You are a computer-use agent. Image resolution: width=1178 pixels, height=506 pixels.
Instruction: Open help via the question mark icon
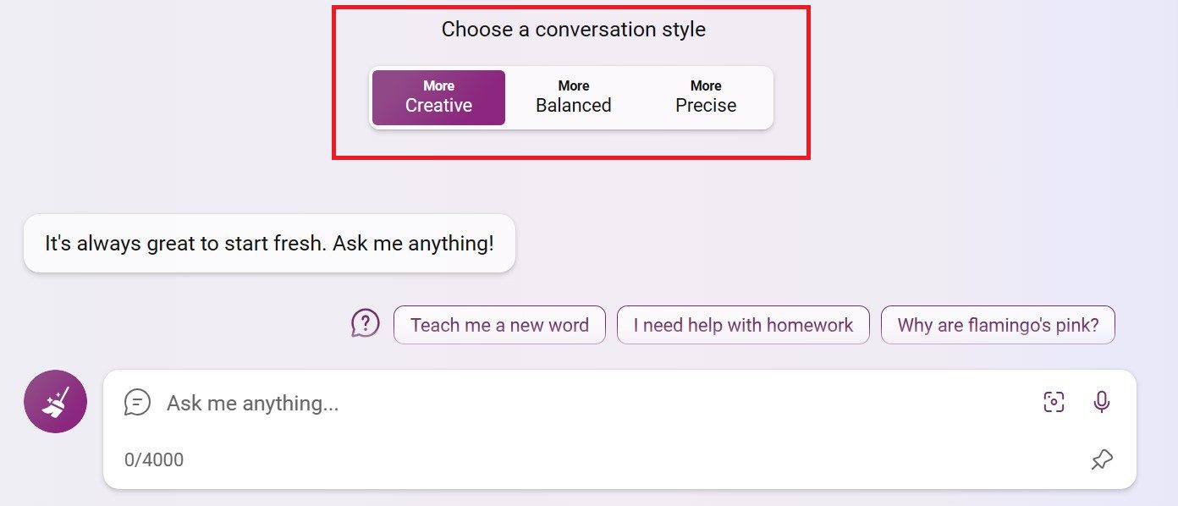(x=364, y=324)
